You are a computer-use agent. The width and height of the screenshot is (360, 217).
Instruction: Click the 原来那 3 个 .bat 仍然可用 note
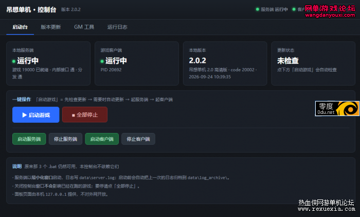[x=71, y=166]
